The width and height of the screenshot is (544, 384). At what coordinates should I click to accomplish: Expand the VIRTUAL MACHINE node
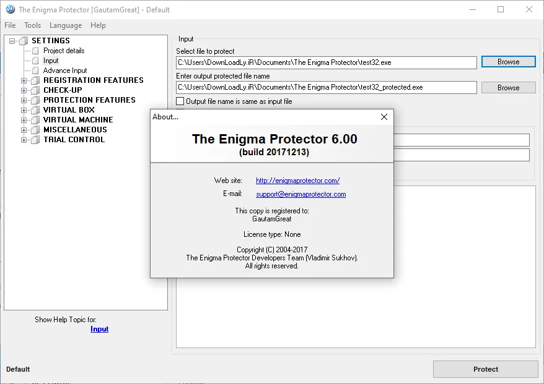(24, 120)
